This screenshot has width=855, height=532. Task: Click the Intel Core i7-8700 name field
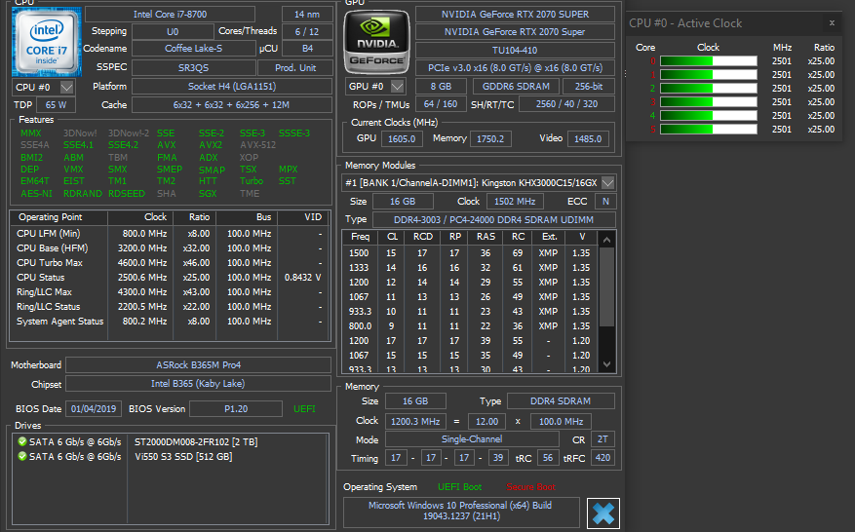click(x=171, y=15)
